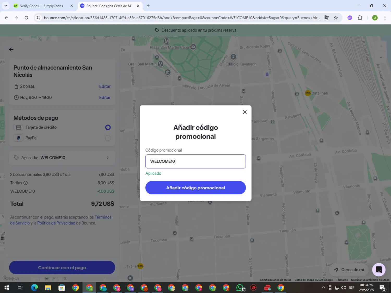Screen dimensions: 391x293
Task: Click the green Aplicado status text
Action: (153, 173)
